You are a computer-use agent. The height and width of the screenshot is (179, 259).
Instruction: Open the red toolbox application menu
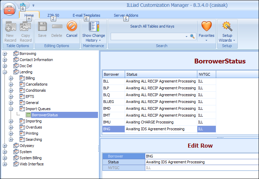(x=9, y=9)
